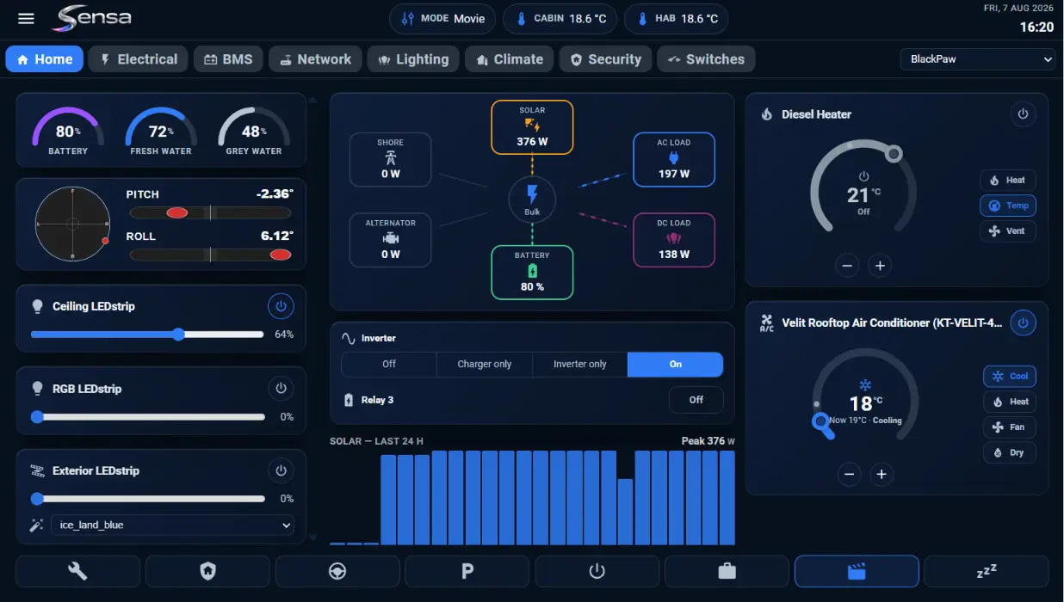The height and width of the screenshot is (602, 1064).
Task: Activate the briefcase away mode
Action: [x=727, y=571]
